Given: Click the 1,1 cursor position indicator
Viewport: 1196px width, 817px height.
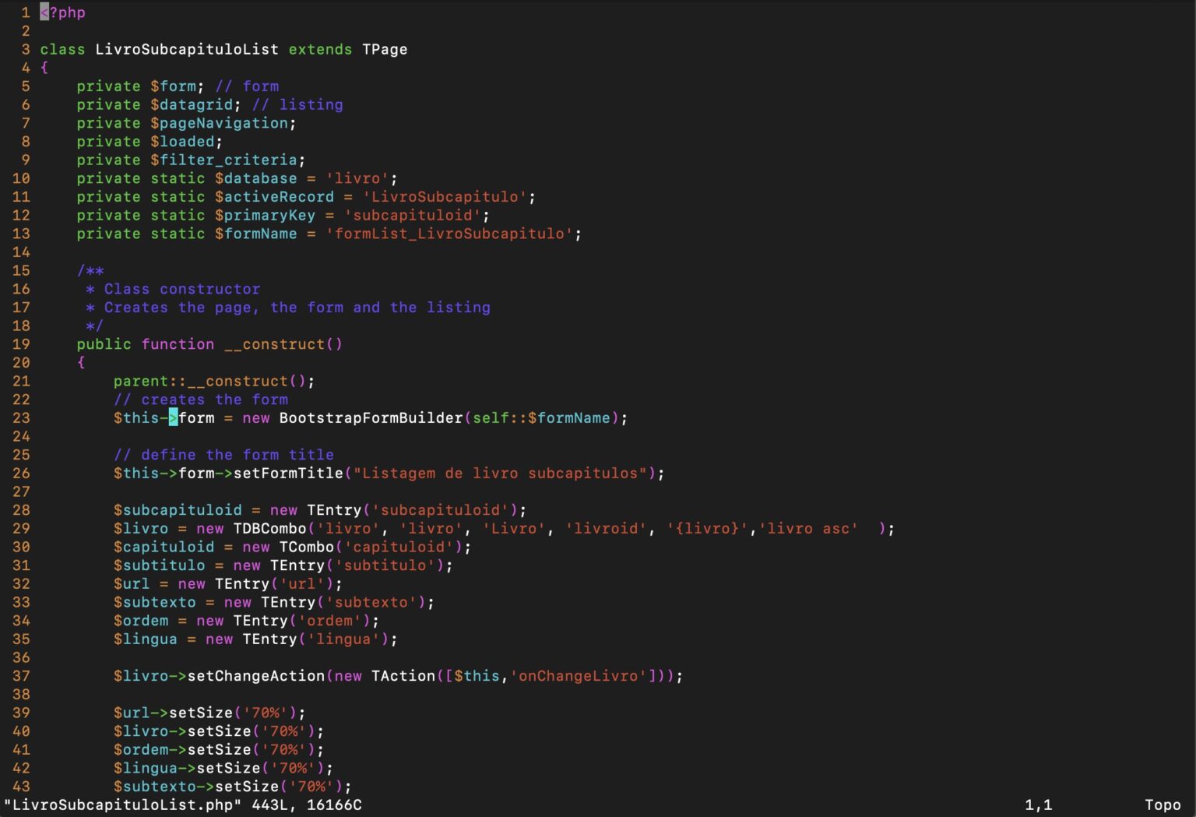Looking at the screenshot, I should tap(1038, 805).
